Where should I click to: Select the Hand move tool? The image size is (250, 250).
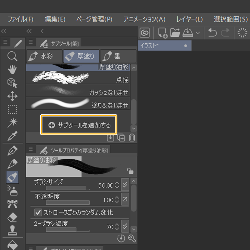(12, 70)
